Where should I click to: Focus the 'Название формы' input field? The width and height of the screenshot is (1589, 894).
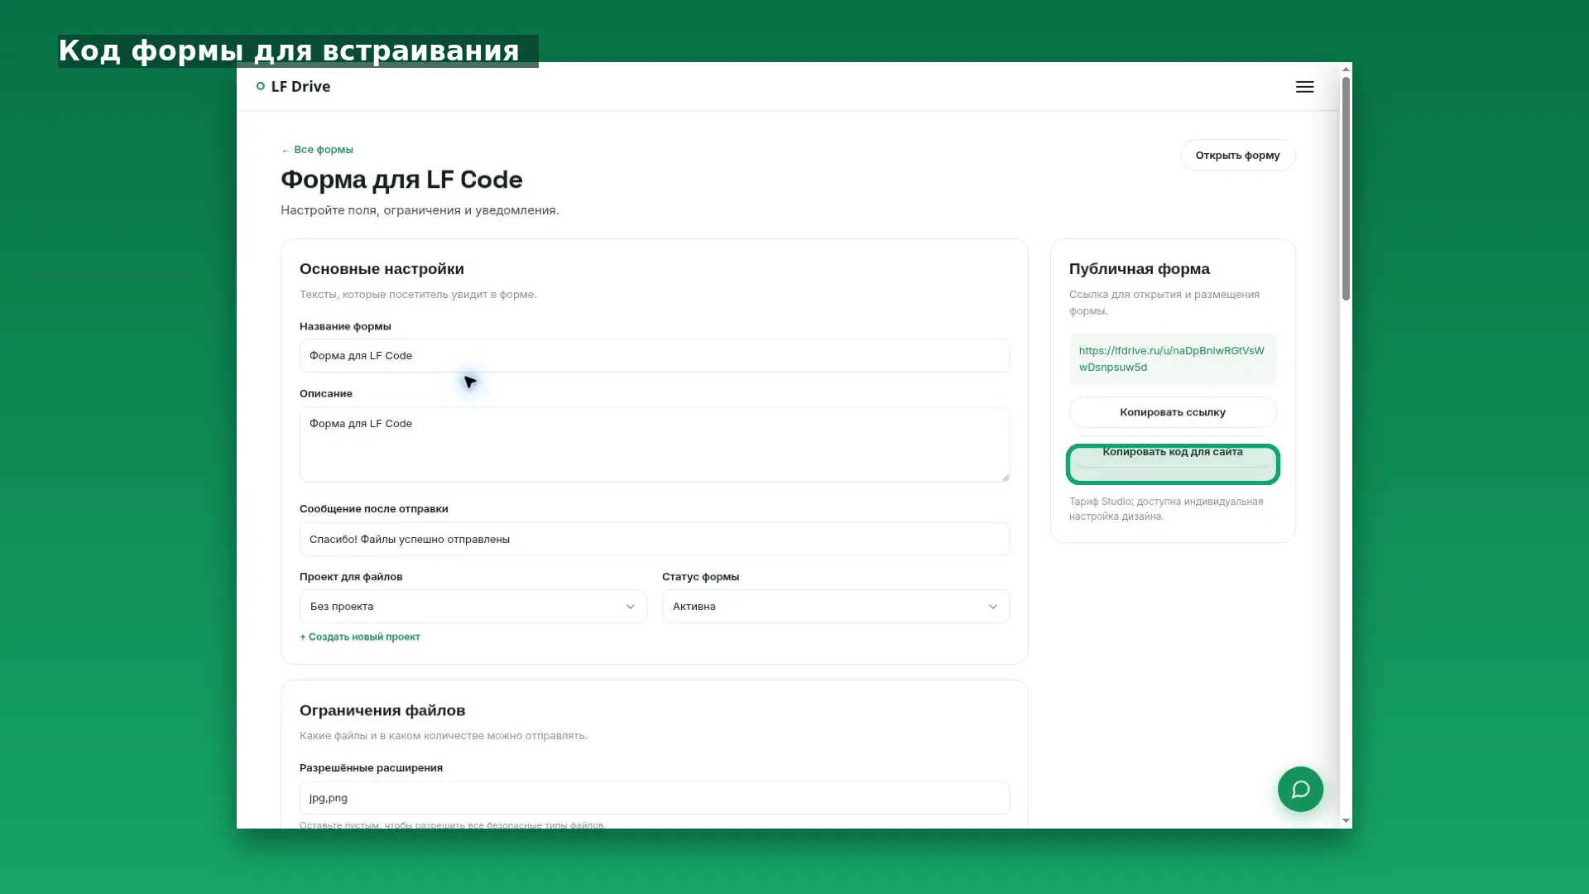click(x=654, y=355)
